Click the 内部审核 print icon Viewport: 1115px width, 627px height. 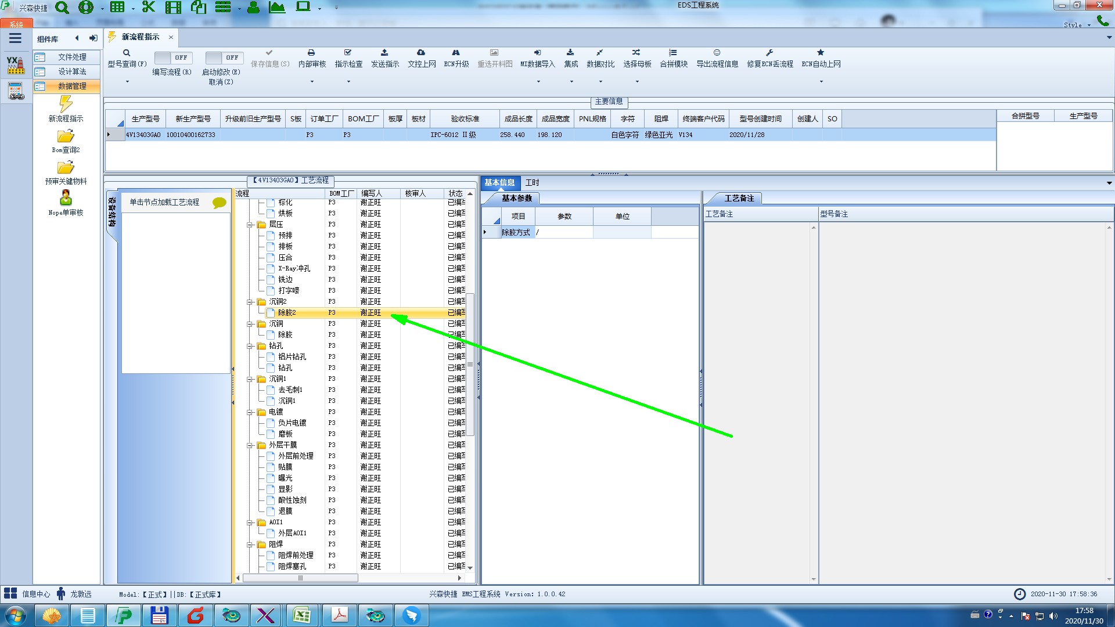(x=311, y=53)
